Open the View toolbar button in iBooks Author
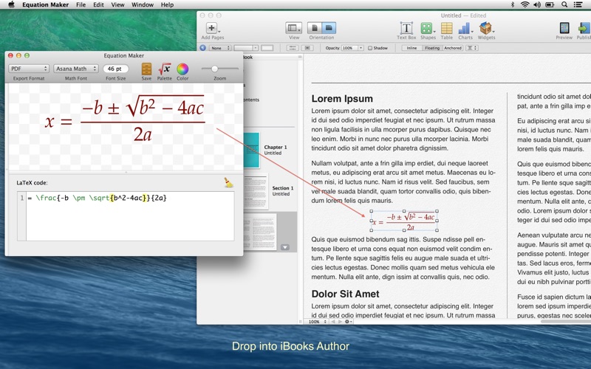 click(x=293, y=28)
